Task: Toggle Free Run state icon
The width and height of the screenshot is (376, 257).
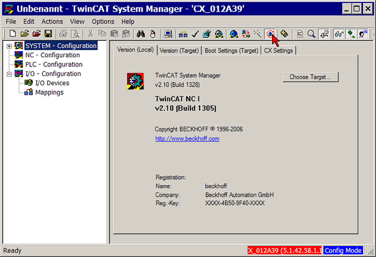Action: coord(270,34)
